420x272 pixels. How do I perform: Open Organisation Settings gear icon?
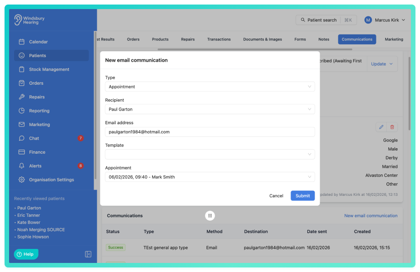coord(22,180)
